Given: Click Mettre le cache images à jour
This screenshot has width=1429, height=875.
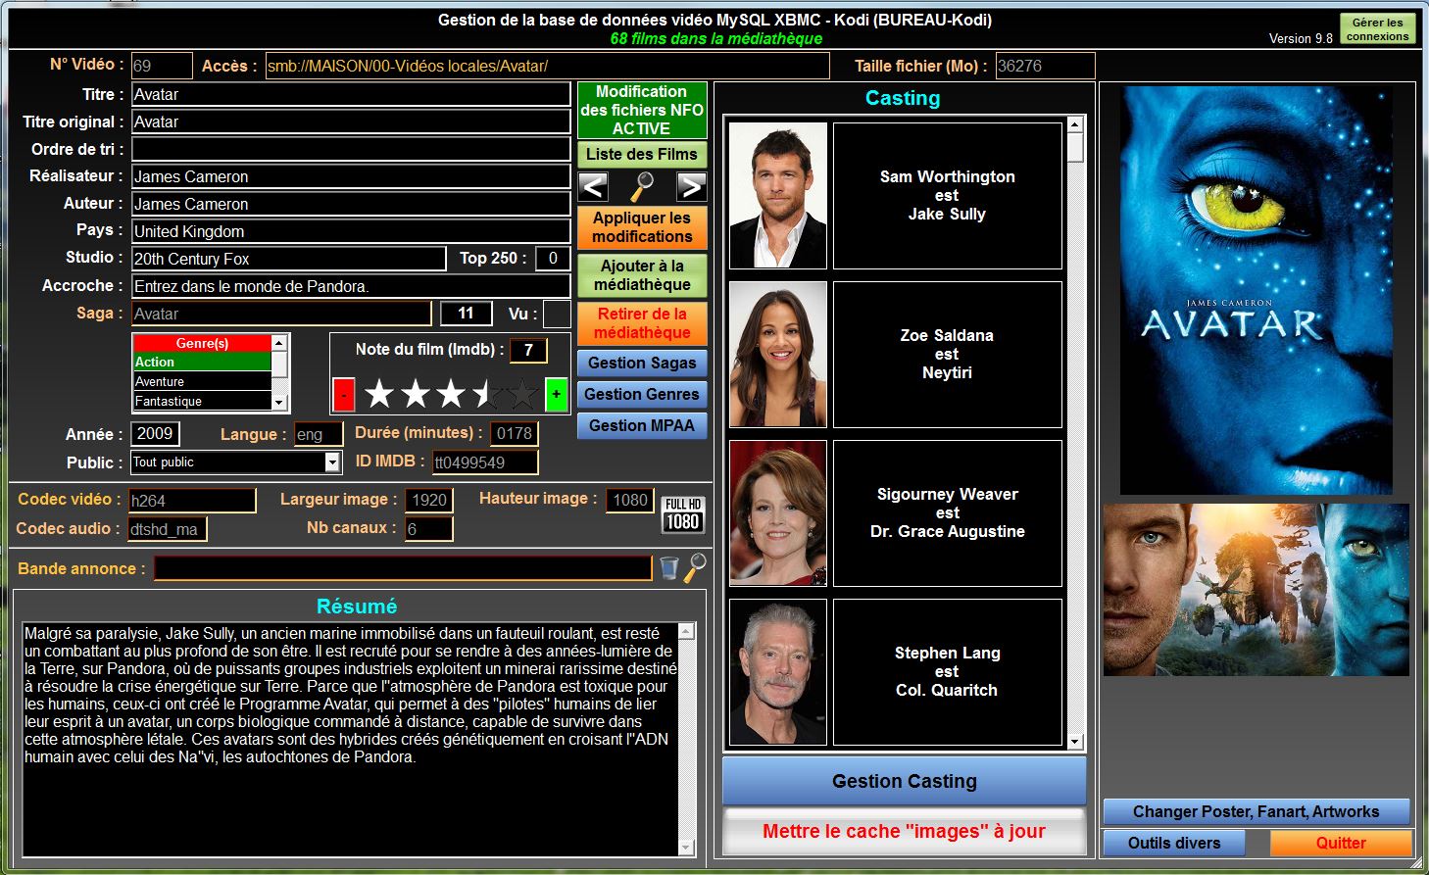Looking at the screenshot, I should (904, 831).
